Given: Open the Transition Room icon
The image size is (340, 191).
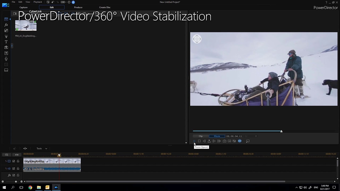Looking at the screenshot, I should 6,47.
